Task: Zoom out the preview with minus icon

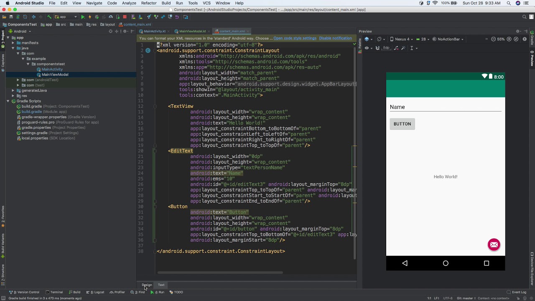Action: [493, 39]
